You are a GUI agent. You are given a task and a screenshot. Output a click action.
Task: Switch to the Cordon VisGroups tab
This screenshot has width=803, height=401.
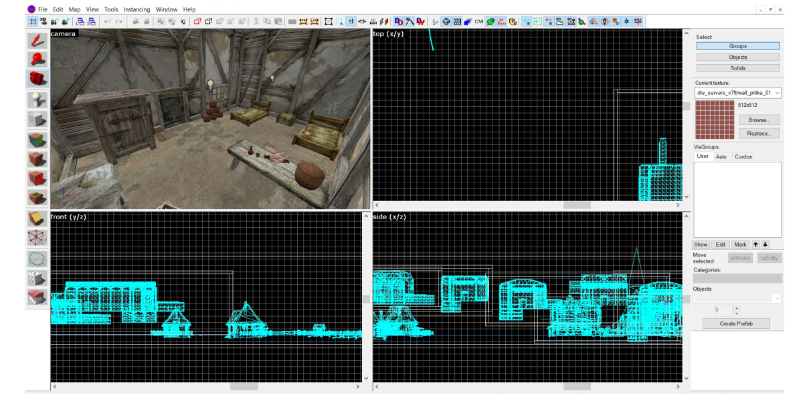pos(743,156)
